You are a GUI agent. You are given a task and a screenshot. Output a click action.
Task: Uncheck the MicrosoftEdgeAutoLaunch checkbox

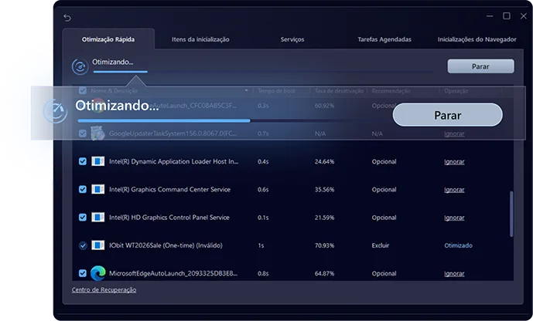(83, 273)
